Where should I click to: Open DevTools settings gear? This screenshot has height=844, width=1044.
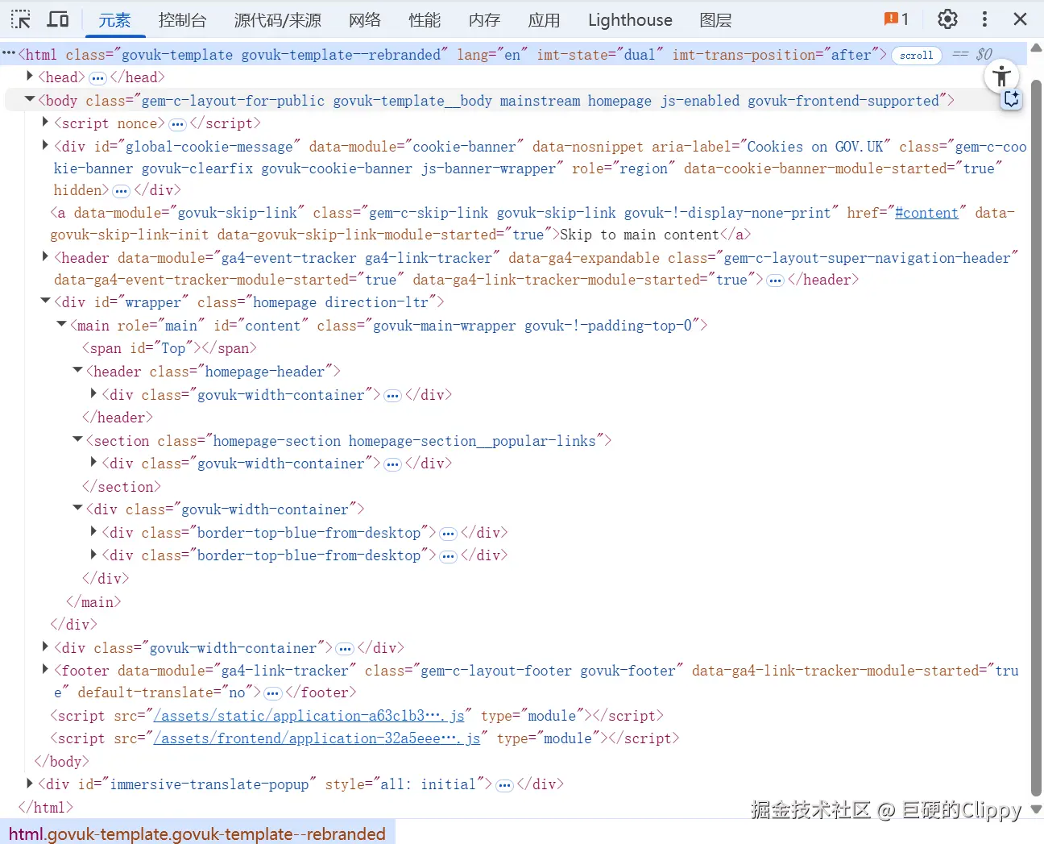click(947, 19)
